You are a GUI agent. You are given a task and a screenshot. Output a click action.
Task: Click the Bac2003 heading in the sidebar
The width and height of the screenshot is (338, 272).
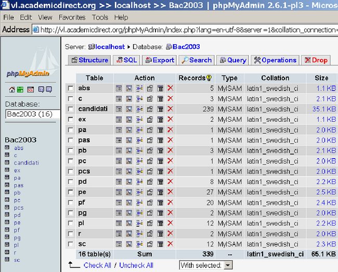pyautogui.click(x=21, y=140)
